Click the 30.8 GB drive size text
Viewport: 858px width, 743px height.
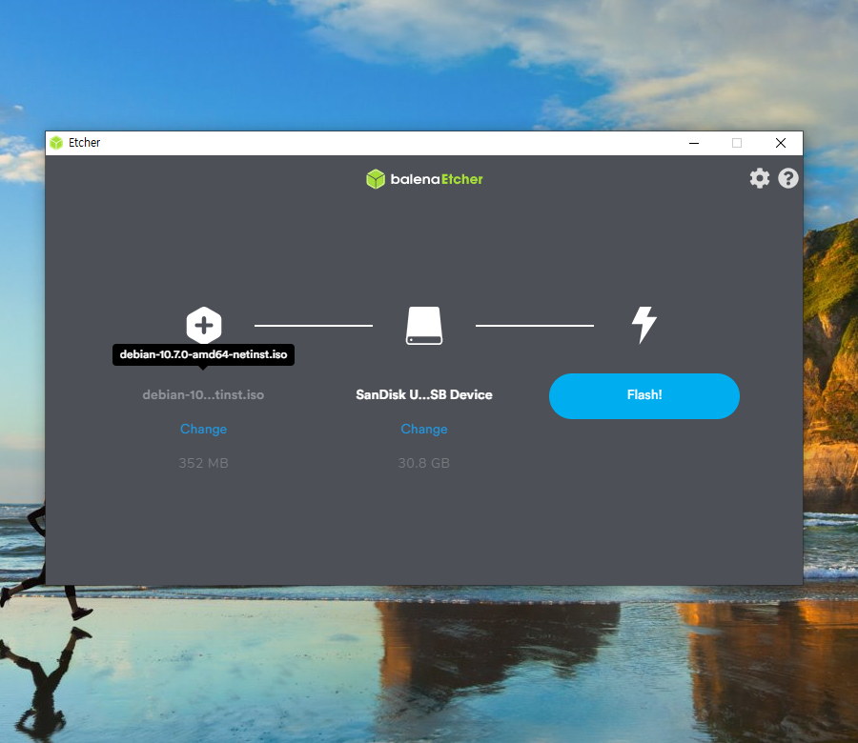(x=424, y=463)
